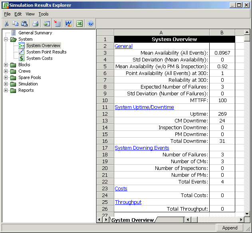Follow the General link
The width and height of the screenshot is (252, 233).
pyautogui.click(x=123, y=46)
